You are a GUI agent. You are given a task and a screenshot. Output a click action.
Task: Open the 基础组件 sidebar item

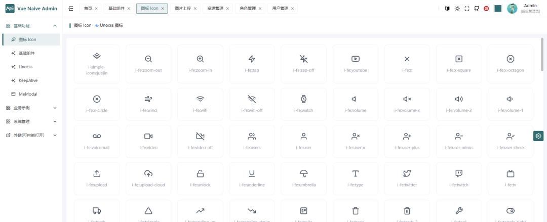coord(30,53)
